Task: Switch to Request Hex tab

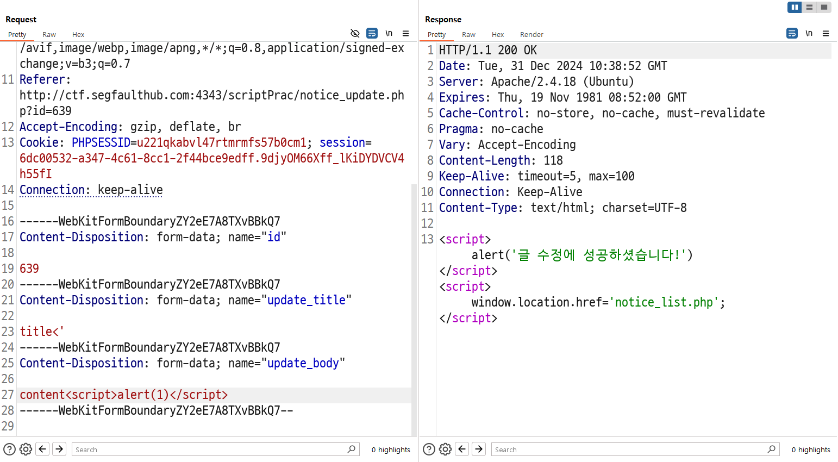Action: [x=78, y=34]
